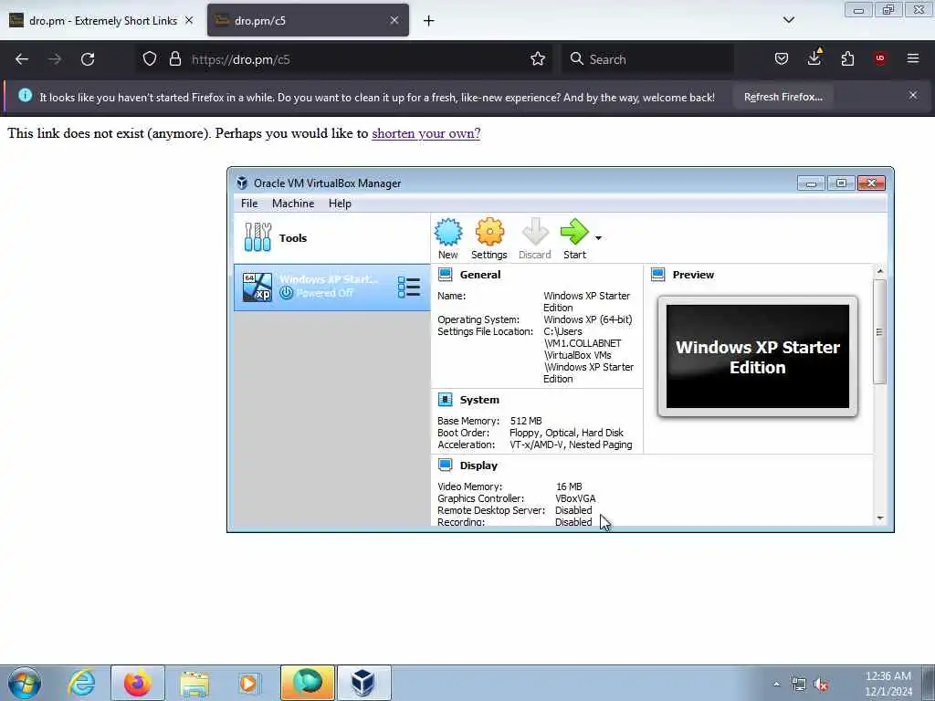Click the 'VBoxVGA' graphics controller value
Image resolution: width=935 pixels, height=701 pixels.
pos(575,498)
